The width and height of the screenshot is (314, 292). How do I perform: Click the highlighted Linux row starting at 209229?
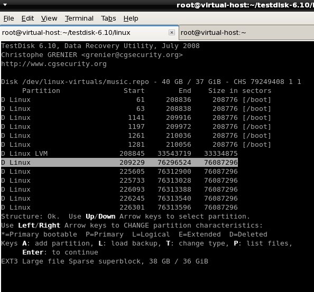[x=119, y=163]
